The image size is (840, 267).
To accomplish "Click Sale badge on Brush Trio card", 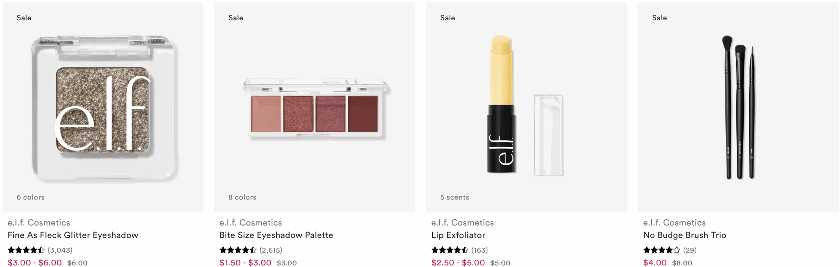I will (x=659, y=18).
